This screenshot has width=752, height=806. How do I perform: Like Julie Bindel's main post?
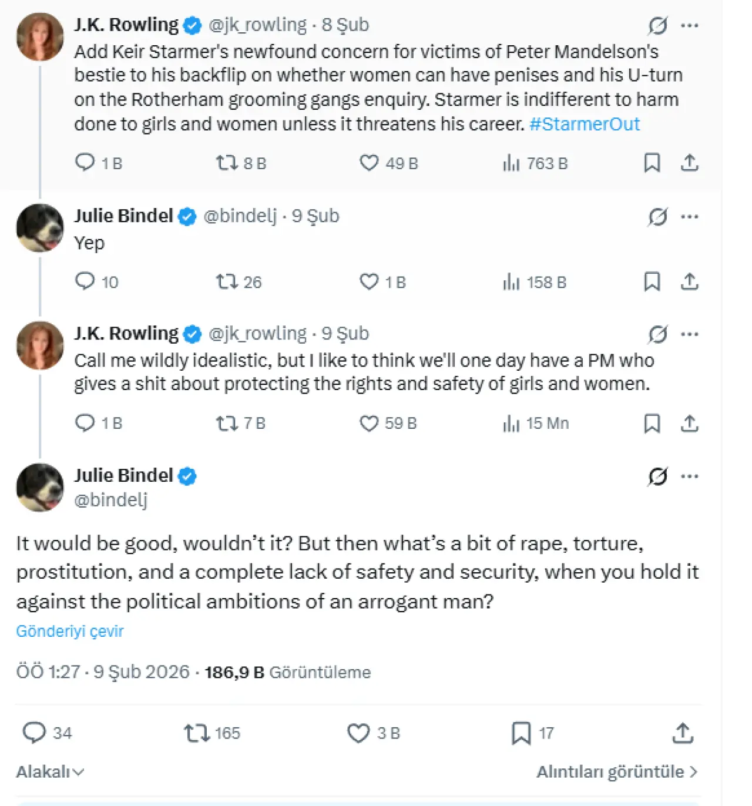click(x=358, y=733)
